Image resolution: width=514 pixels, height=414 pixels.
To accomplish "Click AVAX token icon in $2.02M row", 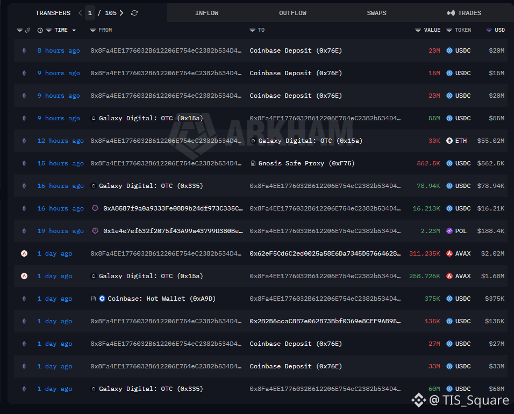I will click(449, 253).
